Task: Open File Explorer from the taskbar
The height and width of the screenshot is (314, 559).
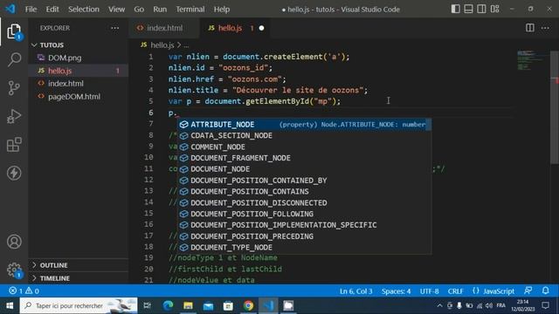Action: (x=188, y=305)
